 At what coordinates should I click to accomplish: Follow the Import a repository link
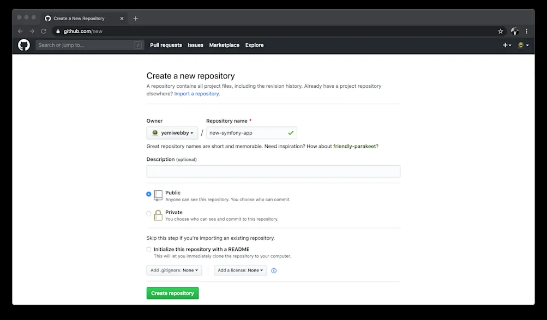(x=196, y=93)
